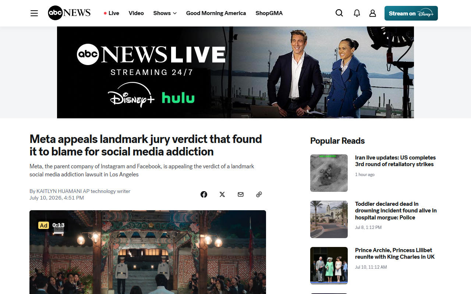
Task: Open ShopGMA link in header
Action: click(x=269, y=13)
